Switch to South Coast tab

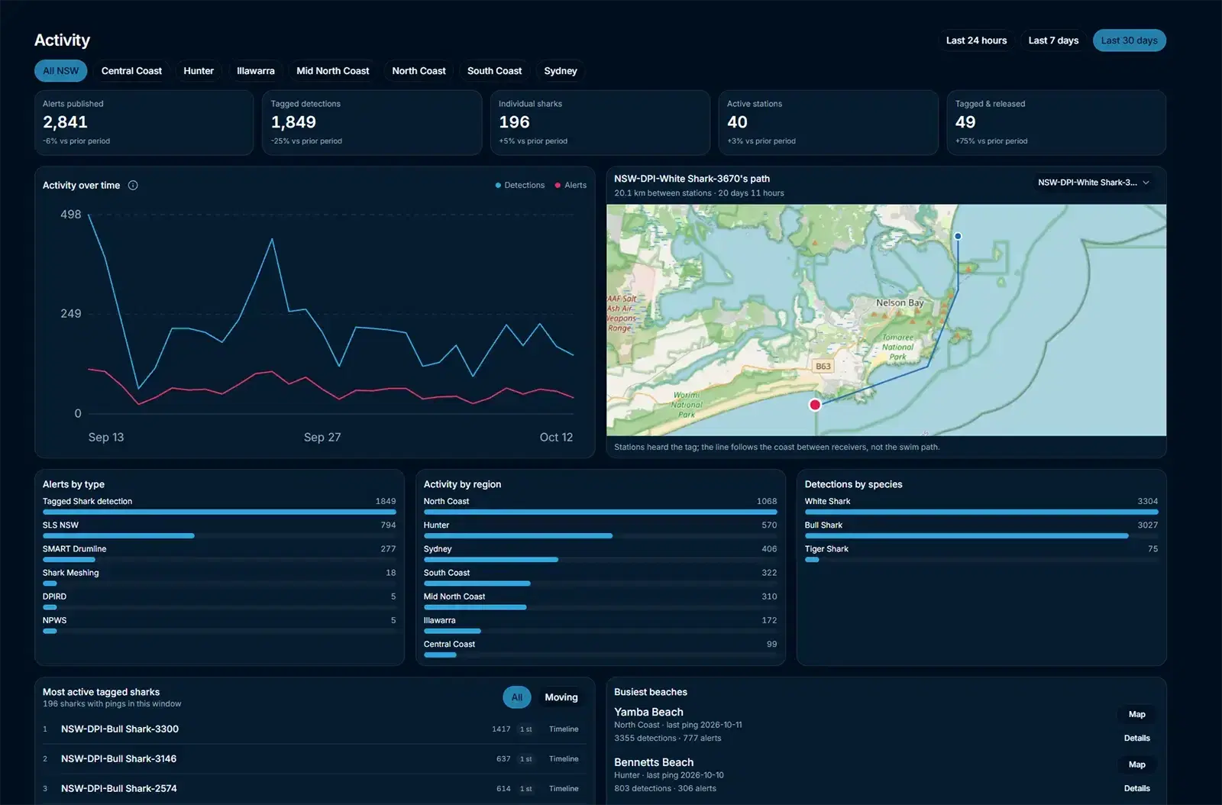tap(494, 71)
